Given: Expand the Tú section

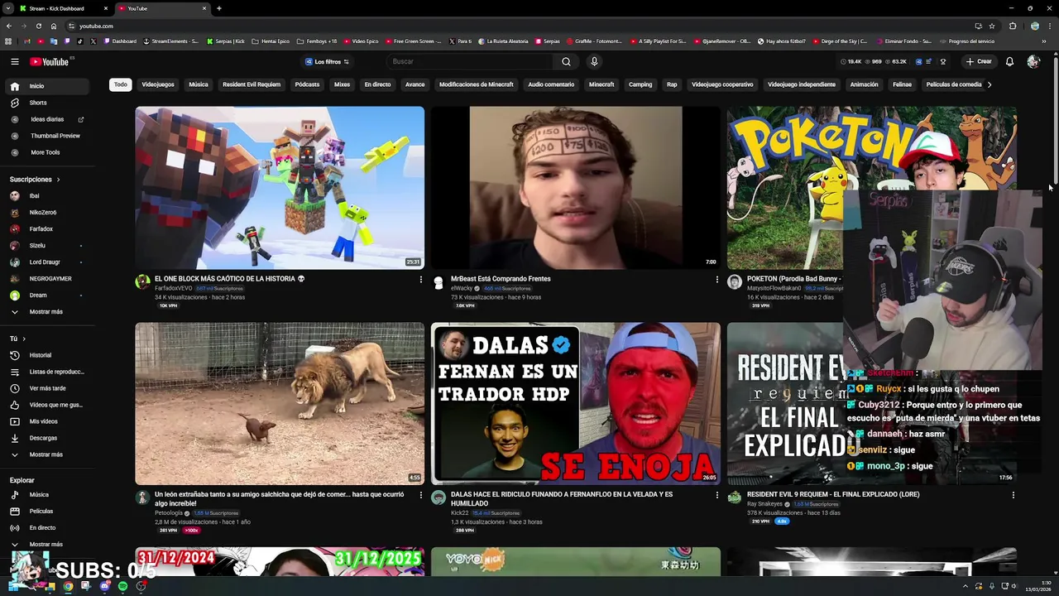Looking at the screenshot, I should (x=18, y=339).
